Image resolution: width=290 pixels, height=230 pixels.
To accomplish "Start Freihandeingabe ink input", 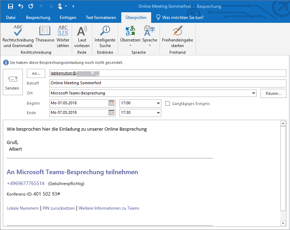I will [178, 37].
